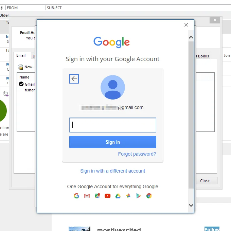Image resolution: width=231 pixels, height=231 pixels.
Task: Click the Google Drive icon
Action: (x=118, y=196)
